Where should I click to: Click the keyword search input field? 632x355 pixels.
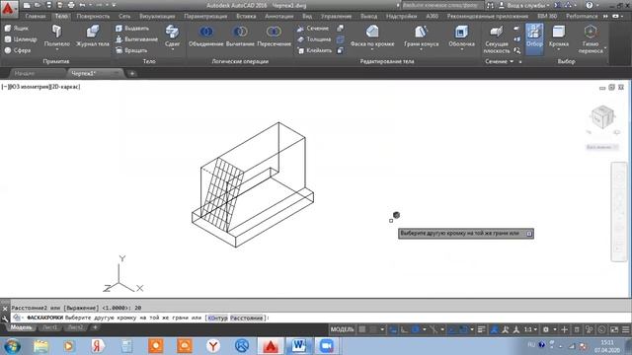442,5
